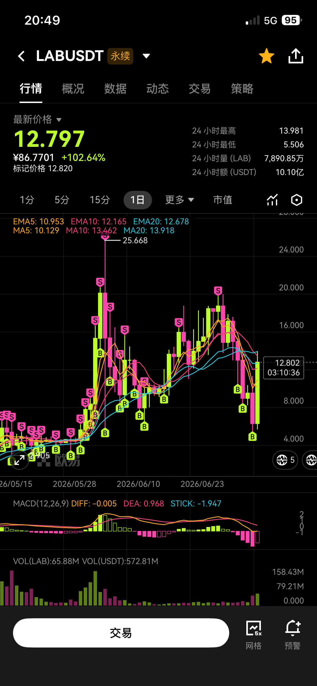Expand the LABUSDT pair dropdown arrow

pos(146,56)
